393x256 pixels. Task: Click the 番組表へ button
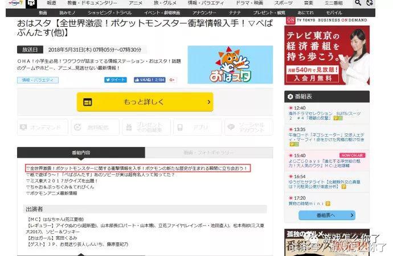(327, 215)
